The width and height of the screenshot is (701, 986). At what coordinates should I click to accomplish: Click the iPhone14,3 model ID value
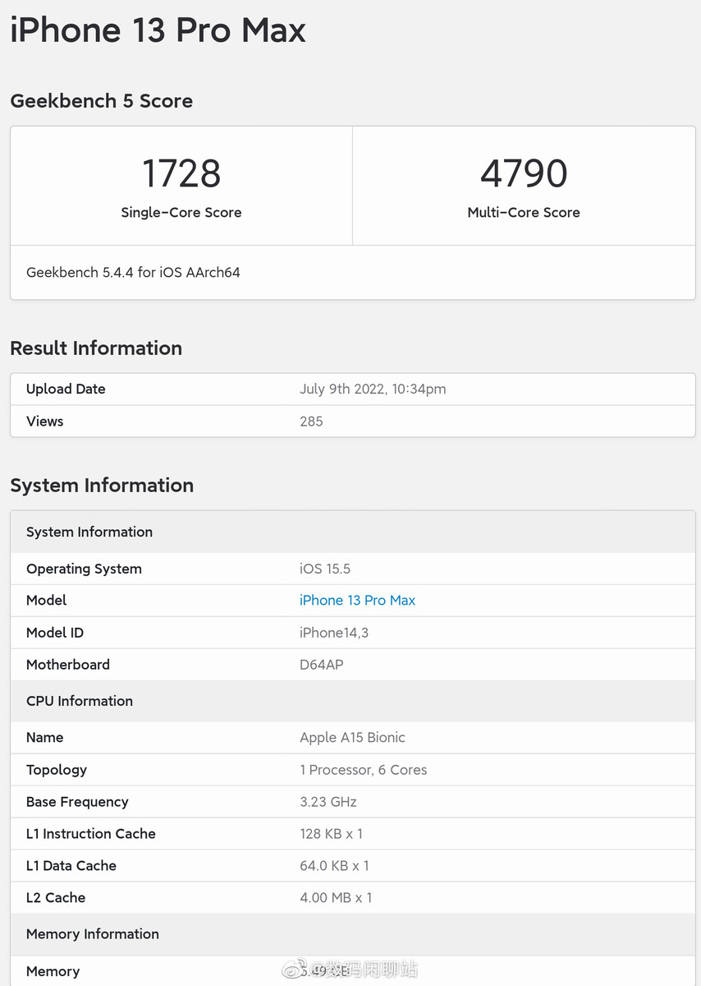click(x=334, y=633)
